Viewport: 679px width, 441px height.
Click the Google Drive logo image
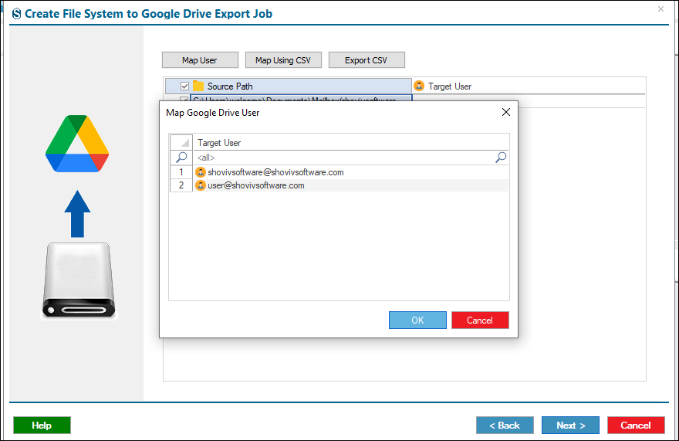coord(77,144)
